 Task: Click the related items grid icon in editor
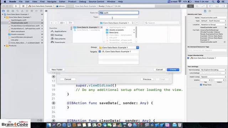pos(46,11)
